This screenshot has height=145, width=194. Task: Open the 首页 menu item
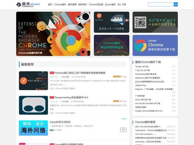click(x=50, y=5)
